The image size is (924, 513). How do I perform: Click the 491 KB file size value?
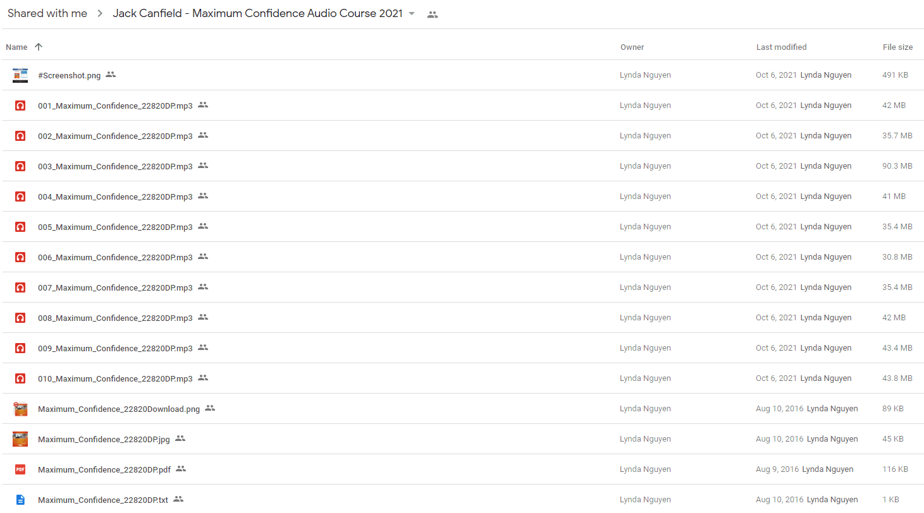(895, 75)
